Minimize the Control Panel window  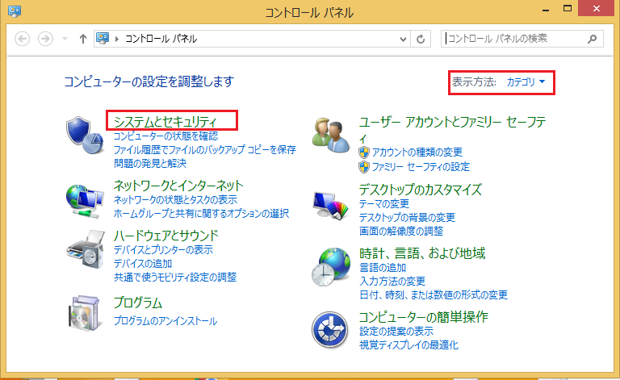coord(546,9)
